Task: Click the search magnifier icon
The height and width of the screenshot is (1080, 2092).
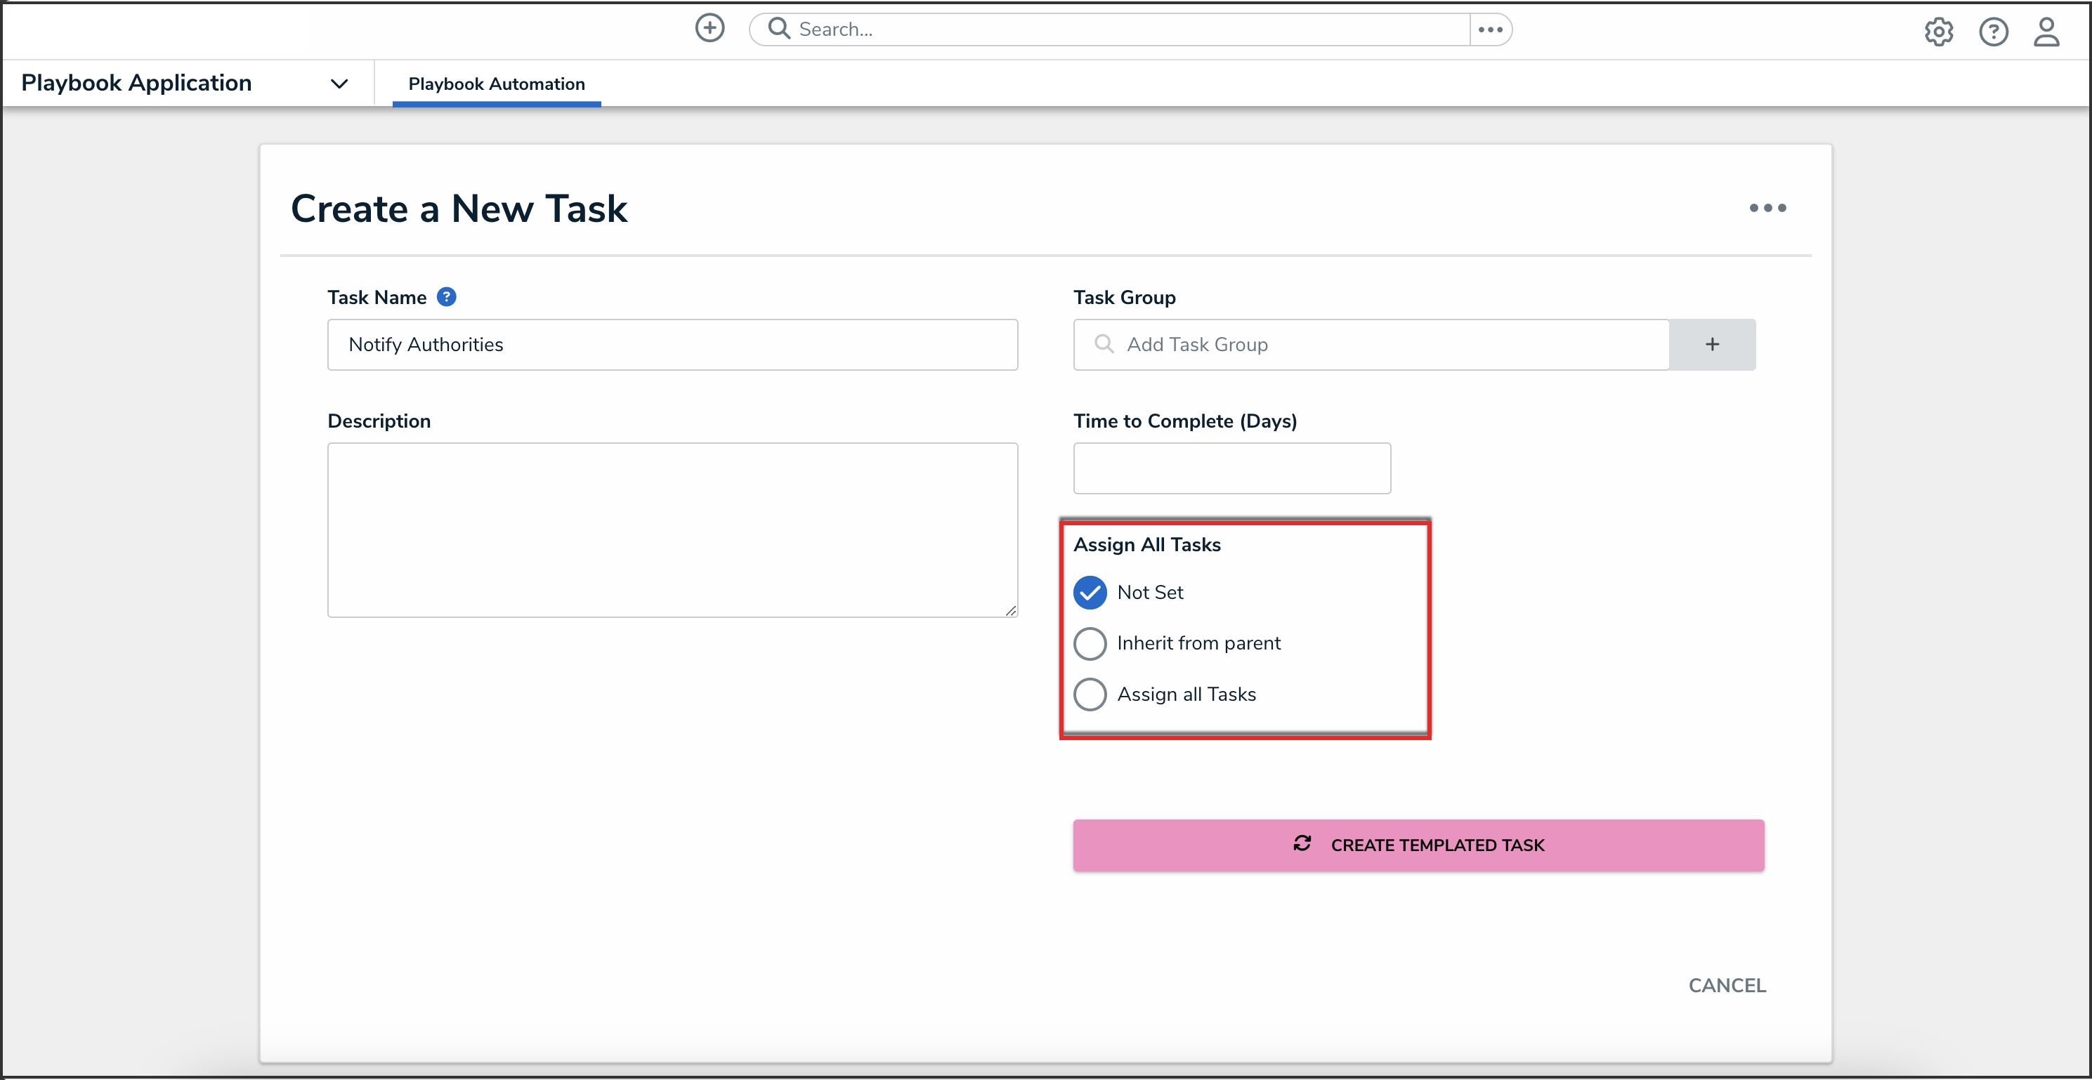Action: pos(779,28)
